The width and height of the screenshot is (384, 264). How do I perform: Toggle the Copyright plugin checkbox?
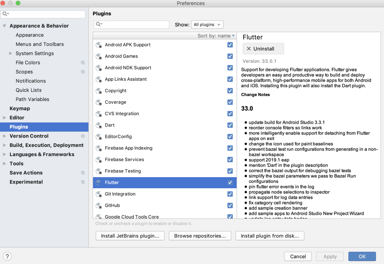[x=230, y=91]
